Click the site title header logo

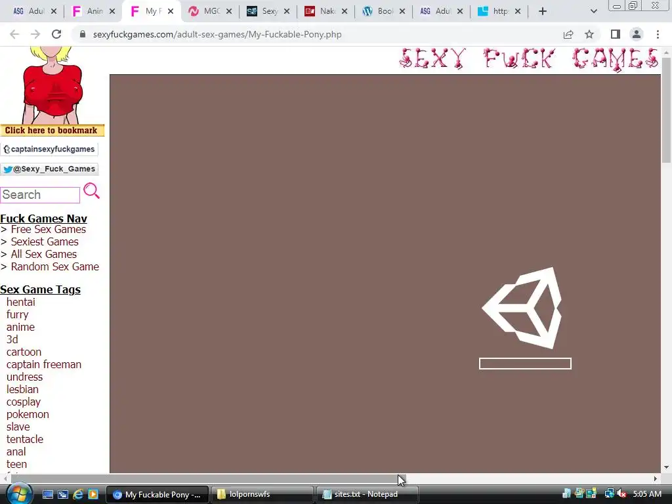click(x=529, y=58)
